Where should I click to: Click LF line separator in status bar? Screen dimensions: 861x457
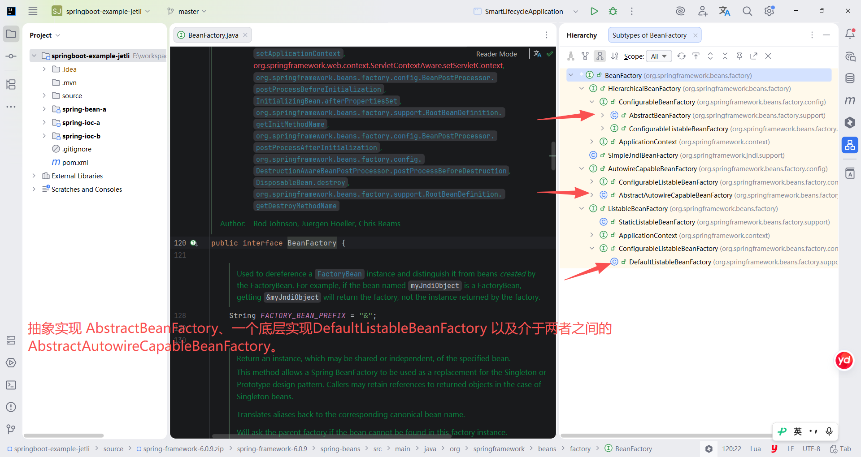point(791,448)
